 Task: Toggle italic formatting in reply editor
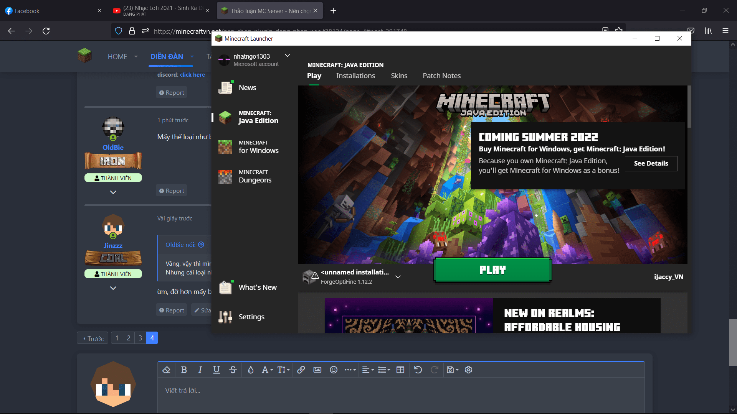point(200,370)
